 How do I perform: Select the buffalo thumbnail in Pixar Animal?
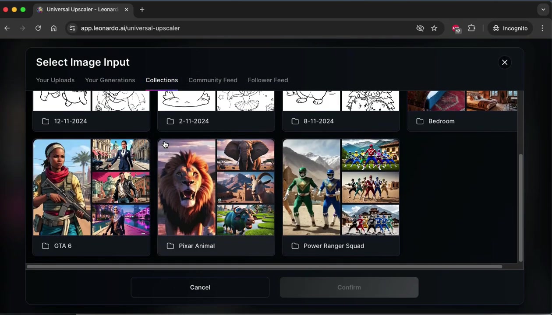[245, 220]
